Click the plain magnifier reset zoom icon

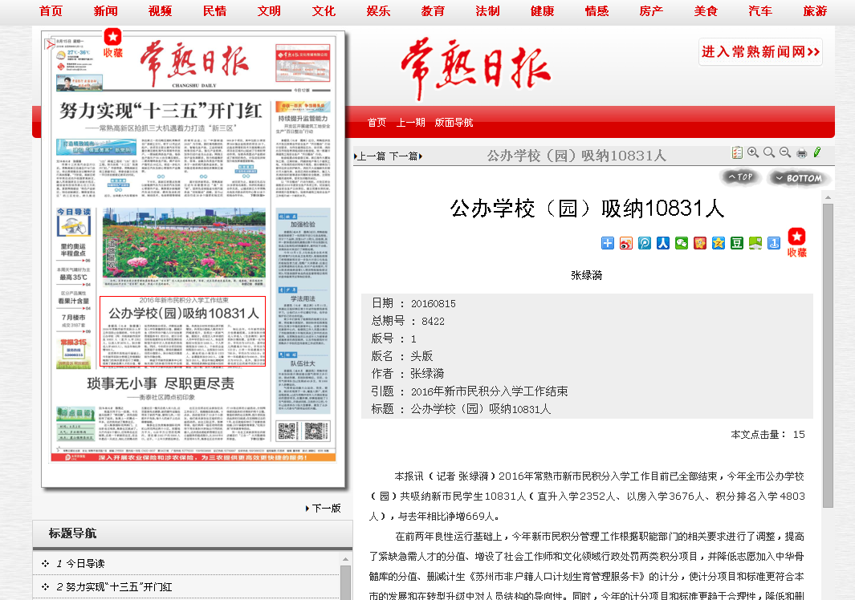[769, 152]
